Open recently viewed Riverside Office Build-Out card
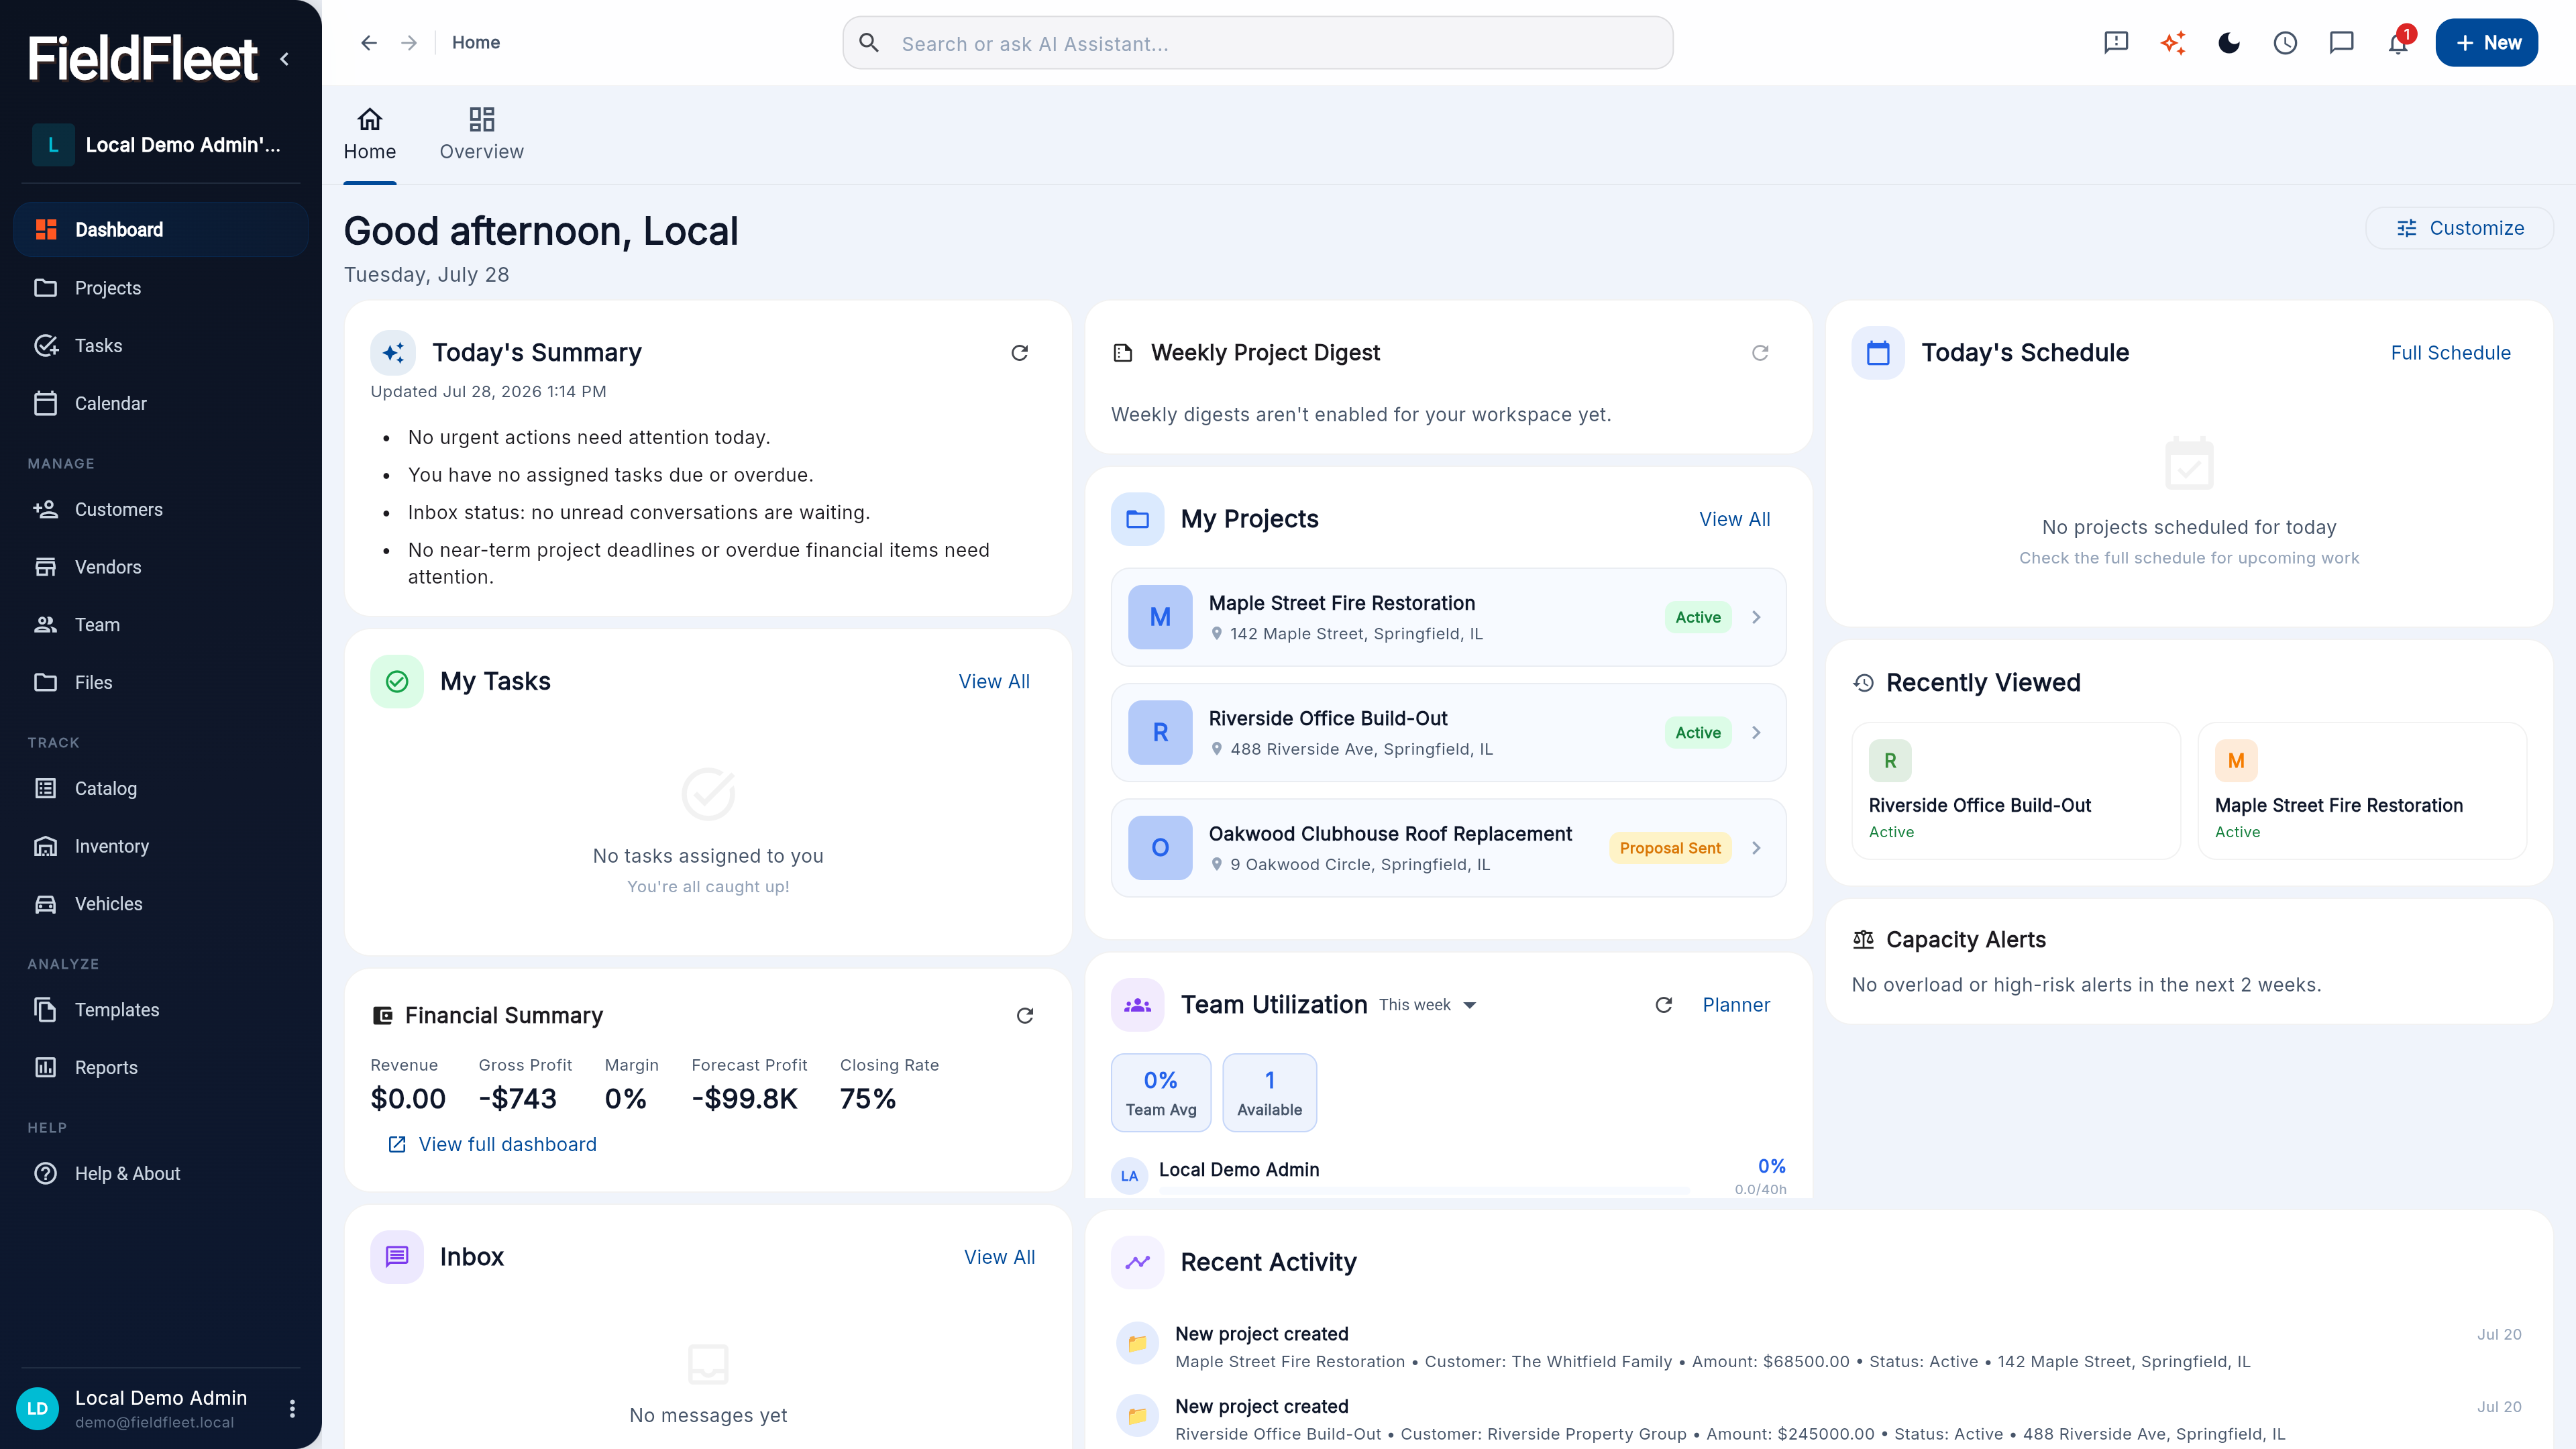The width and height of the screenshot is (2576, 1449). (2016, 791)
